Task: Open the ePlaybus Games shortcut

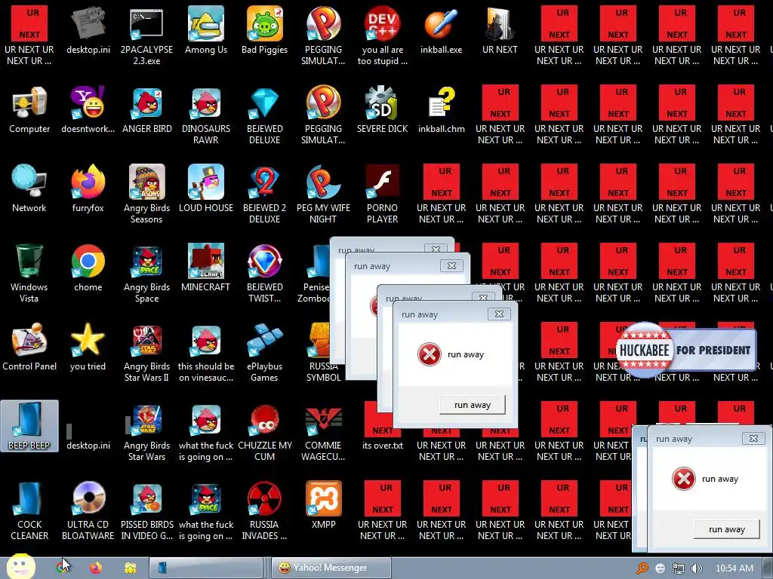Action: tap(265, 353)
